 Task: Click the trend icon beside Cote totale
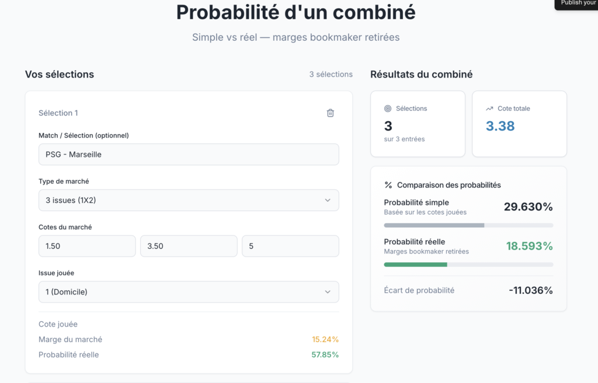pos(489,108)
